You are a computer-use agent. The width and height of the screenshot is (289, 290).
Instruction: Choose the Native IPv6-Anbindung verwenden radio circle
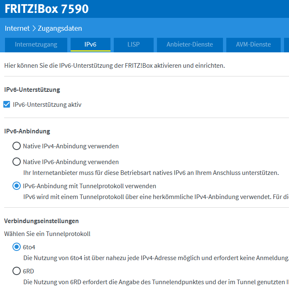pyautogui.click(x=17, y=162)
